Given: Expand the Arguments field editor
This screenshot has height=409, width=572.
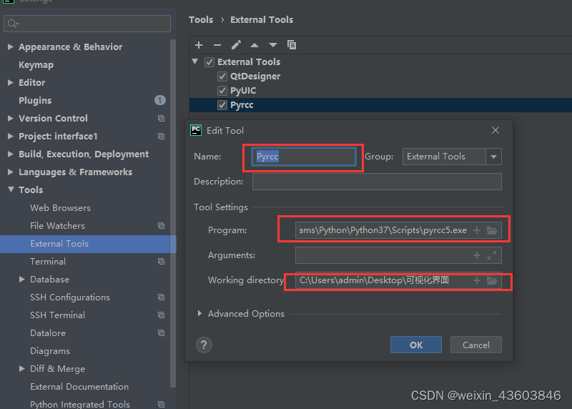Looking at the screenshot, I should point(492,255).
